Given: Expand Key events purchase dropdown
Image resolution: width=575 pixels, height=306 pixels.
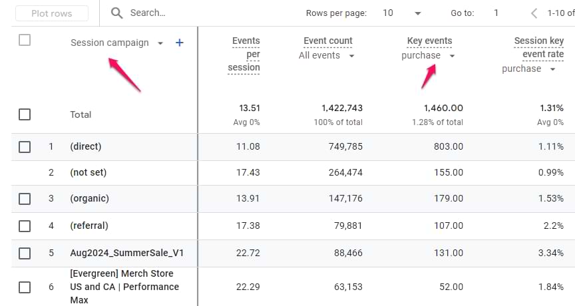Looking at the screenshot, I should (x=452, y=56).
